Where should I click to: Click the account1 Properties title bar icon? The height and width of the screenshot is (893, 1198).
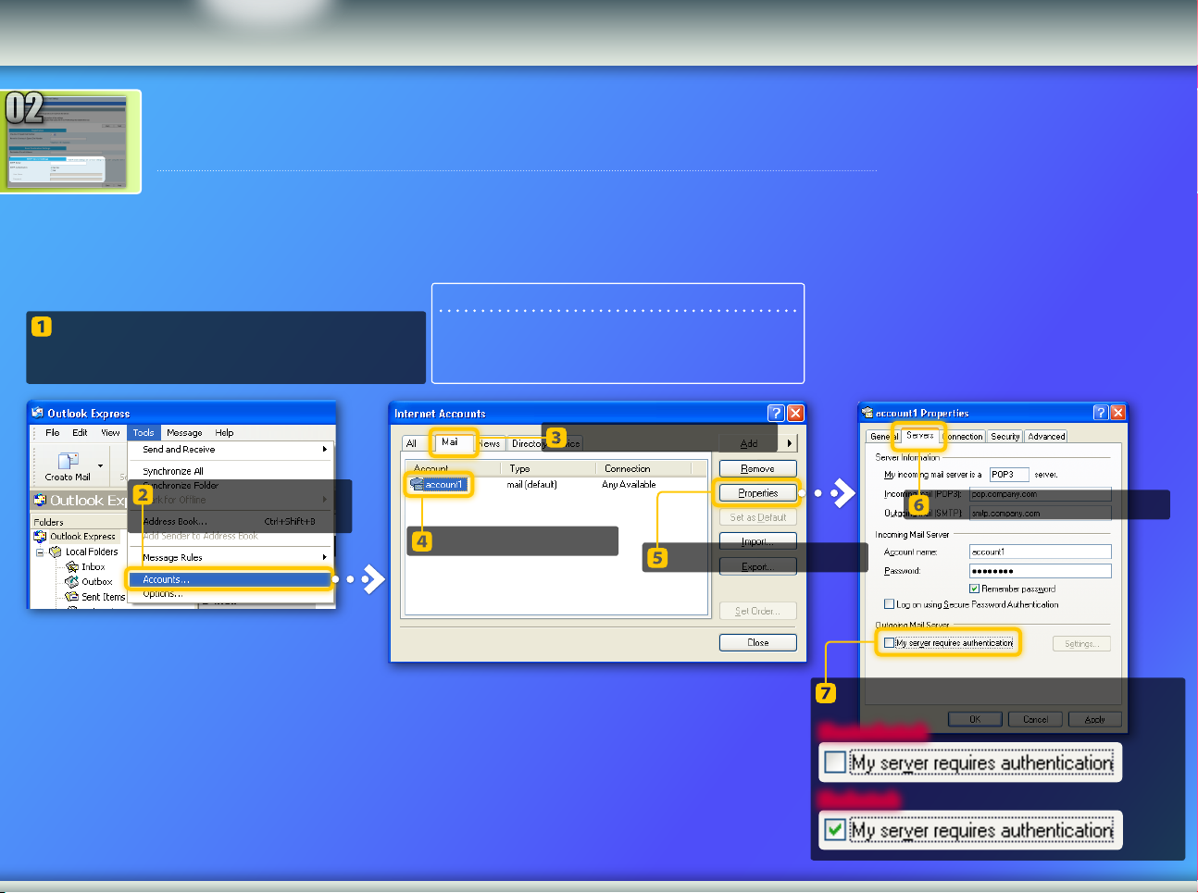tap(867, 413)
